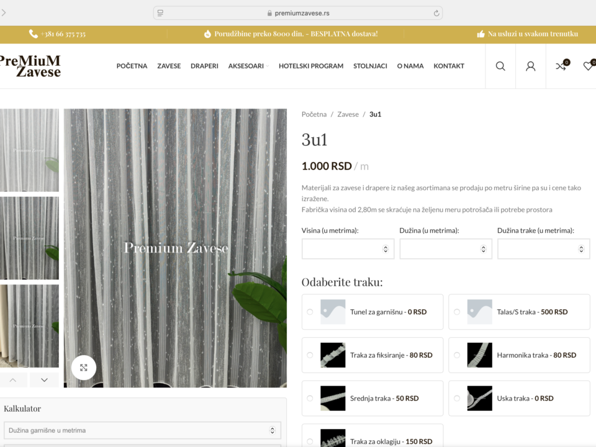Screen dimensions: 596x447
Task: Open the compare products icon
Action: tap(561, 66)
